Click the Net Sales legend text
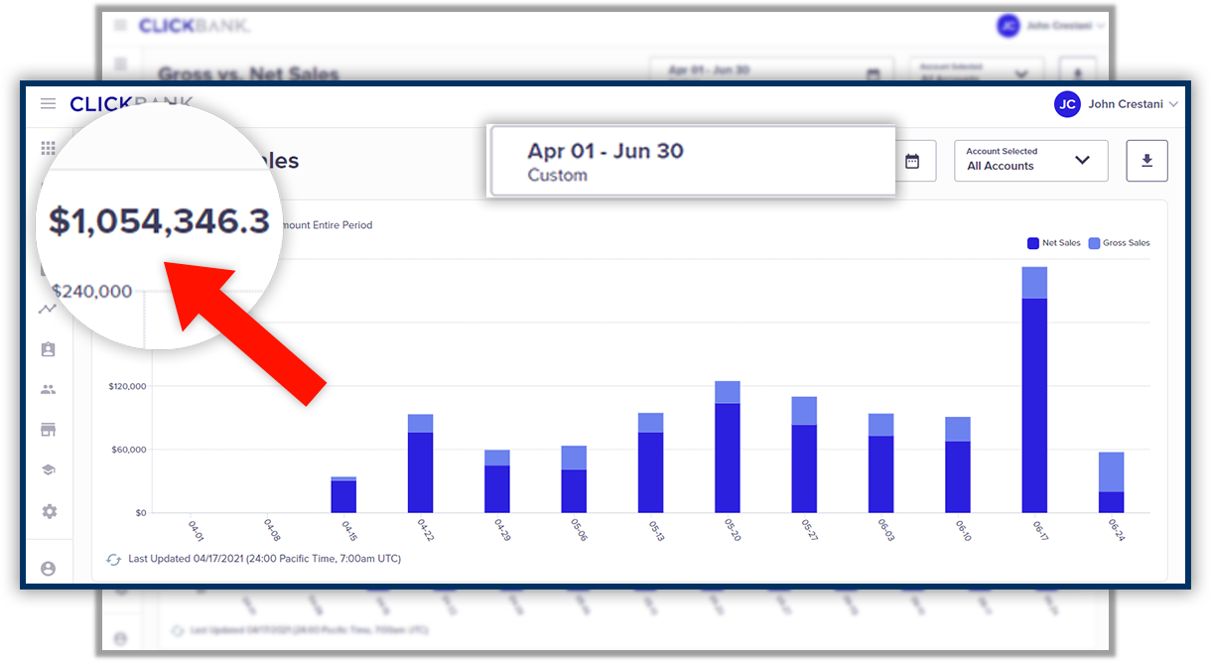 click(x=1061, y=243)
